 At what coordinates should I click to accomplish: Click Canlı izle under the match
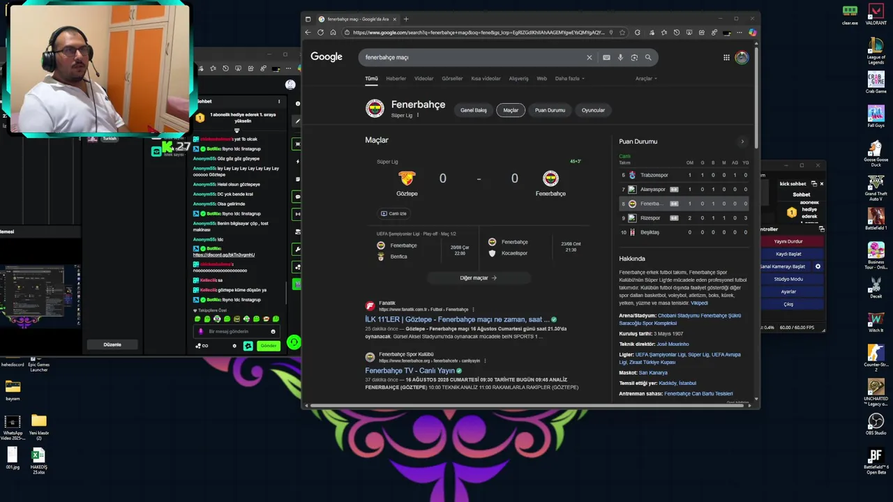coord(393,213)
